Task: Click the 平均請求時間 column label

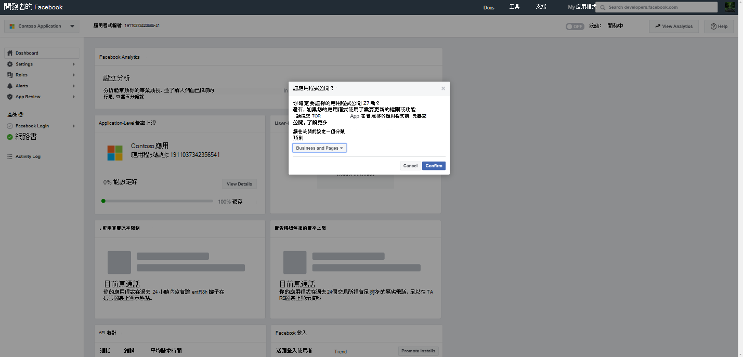Action: click(166, 351)
